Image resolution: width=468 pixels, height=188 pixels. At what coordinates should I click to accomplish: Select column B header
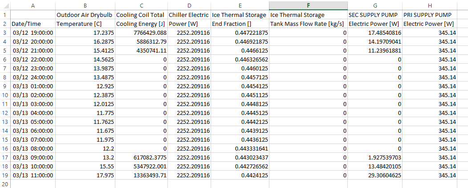tap(85, 5)
